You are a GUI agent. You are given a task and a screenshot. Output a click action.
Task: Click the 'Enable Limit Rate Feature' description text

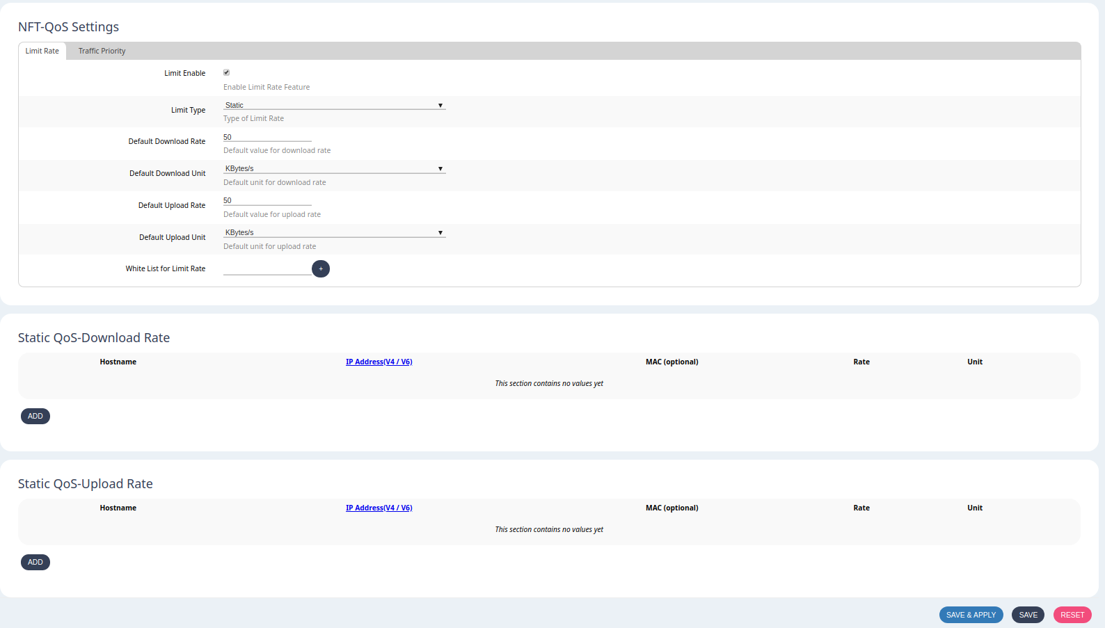click(x=267, y=87)
